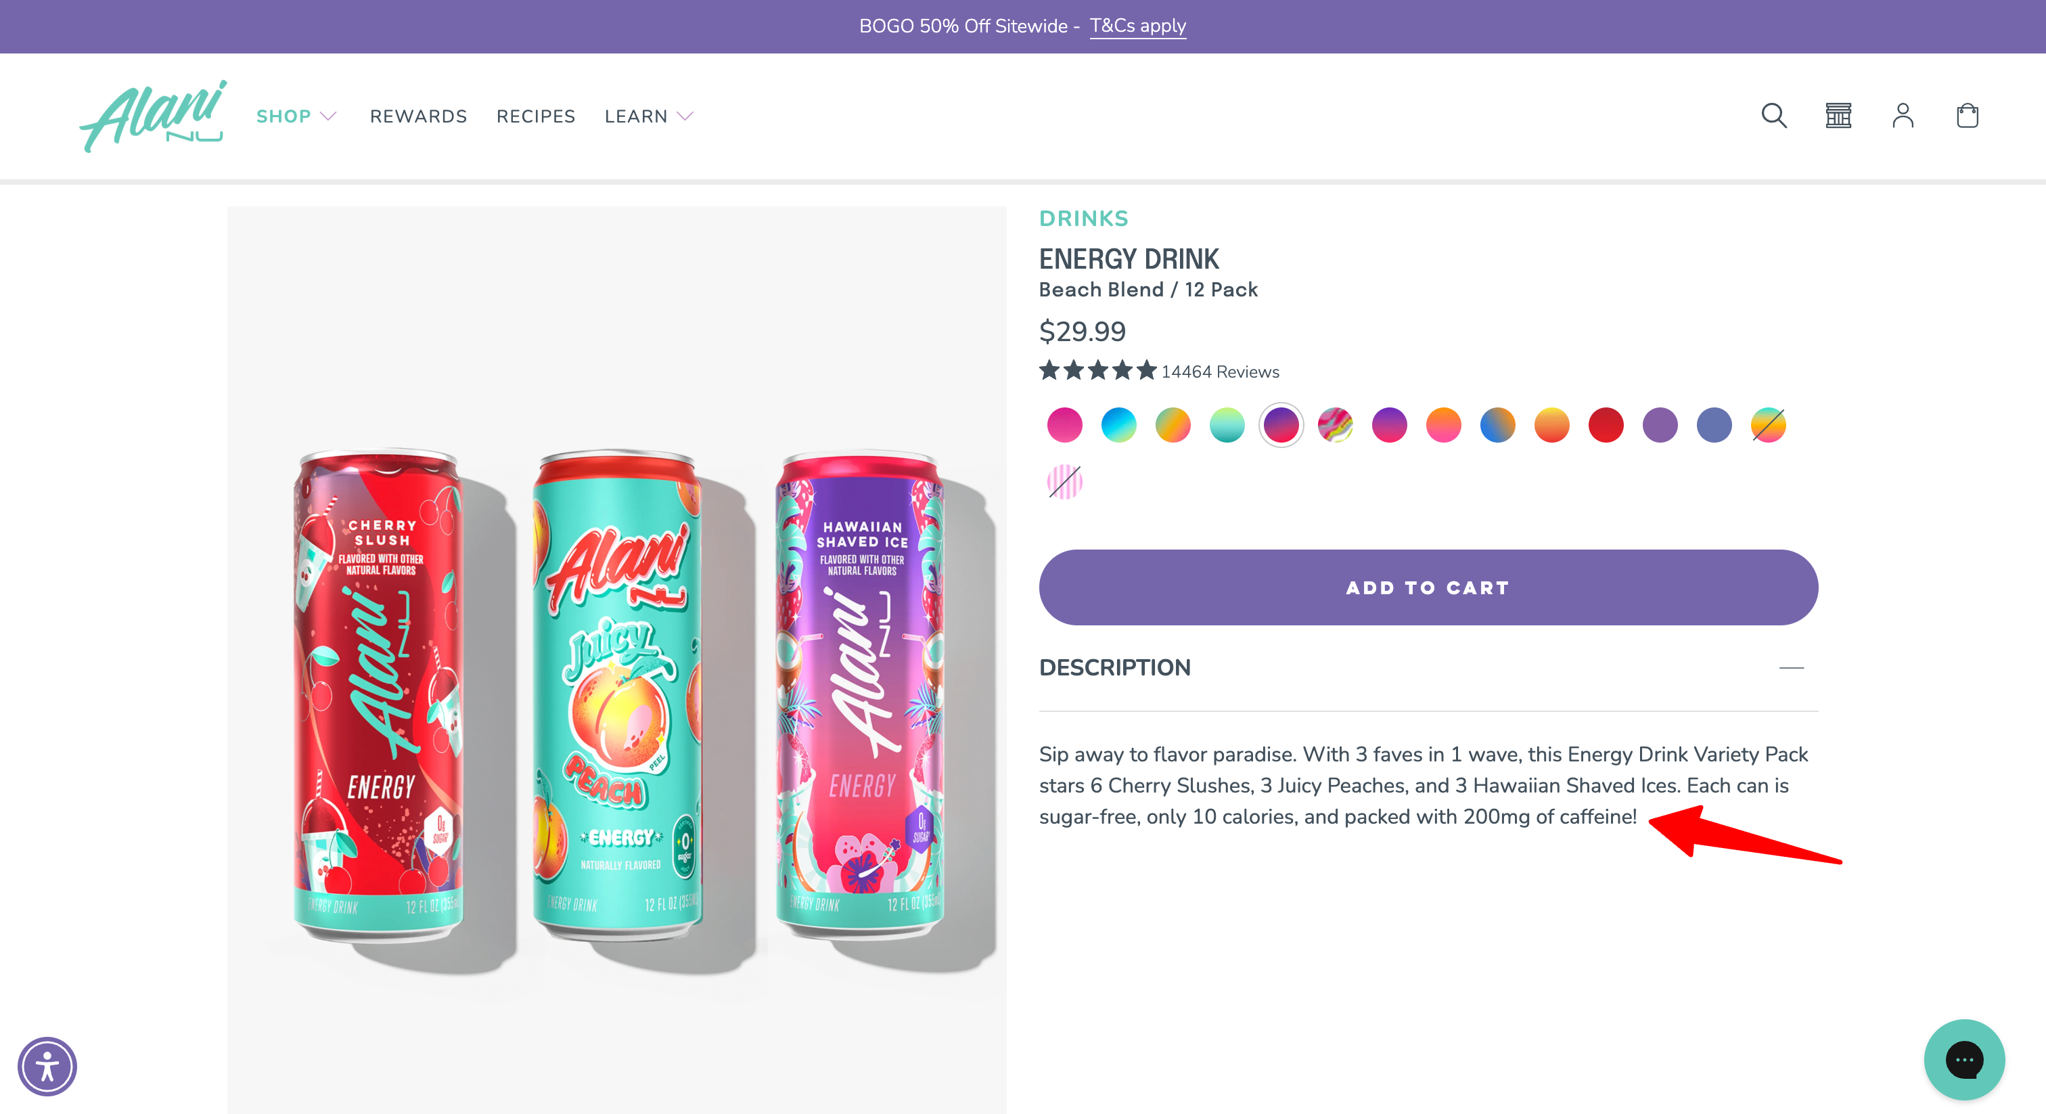The height and width of the screenshot is (1114, 2046).
Task: Expand the LEARN dropdown menu
Action: point(649,117)
